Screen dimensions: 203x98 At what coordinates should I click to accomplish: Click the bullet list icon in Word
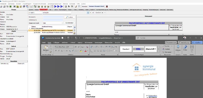coord(92,47)
